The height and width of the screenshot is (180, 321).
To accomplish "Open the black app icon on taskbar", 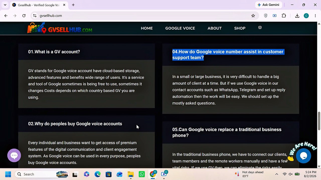I will pyautogui.click(x=75, y=174).
